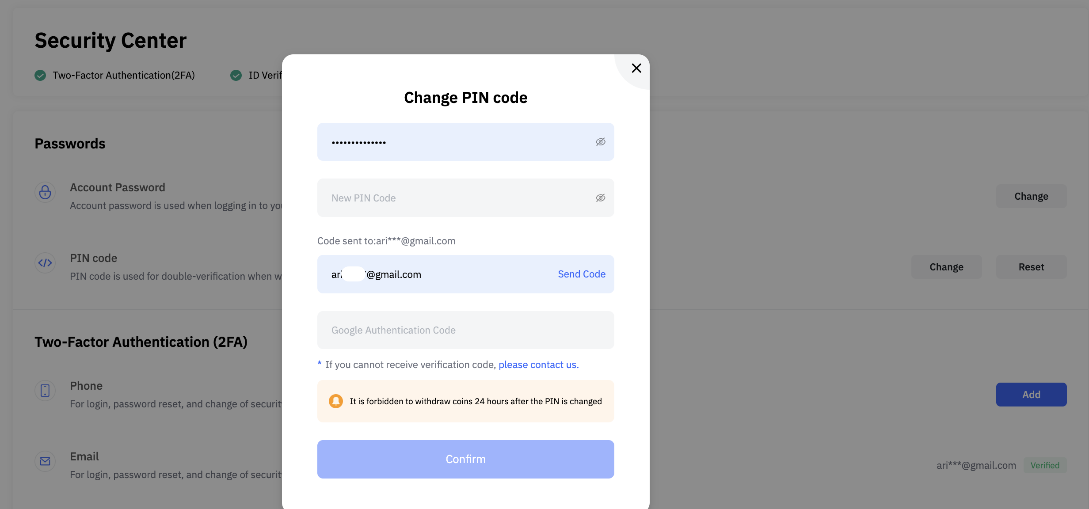
Task: Change the Account Password
Action: [x=1031, y=196]
